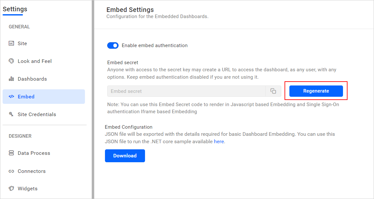The height and width of the screenshot is (199, 374).
Task: Click the Embed secret text field
Action: click(186, 91)
